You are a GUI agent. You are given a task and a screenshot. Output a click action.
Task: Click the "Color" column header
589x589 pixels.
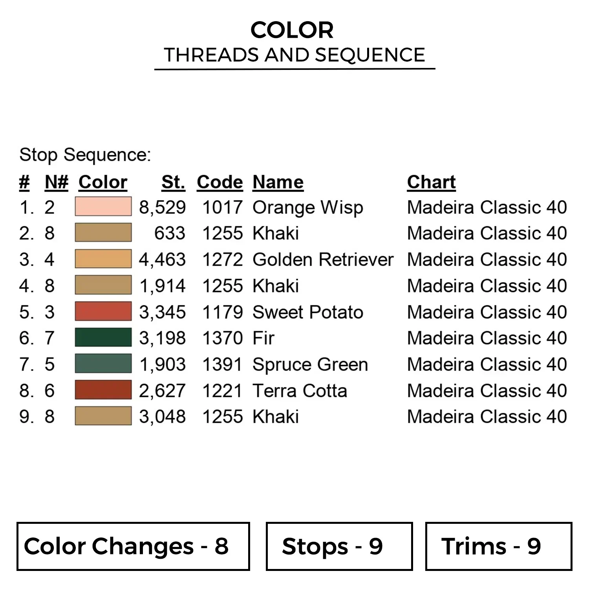pos(103,182)
